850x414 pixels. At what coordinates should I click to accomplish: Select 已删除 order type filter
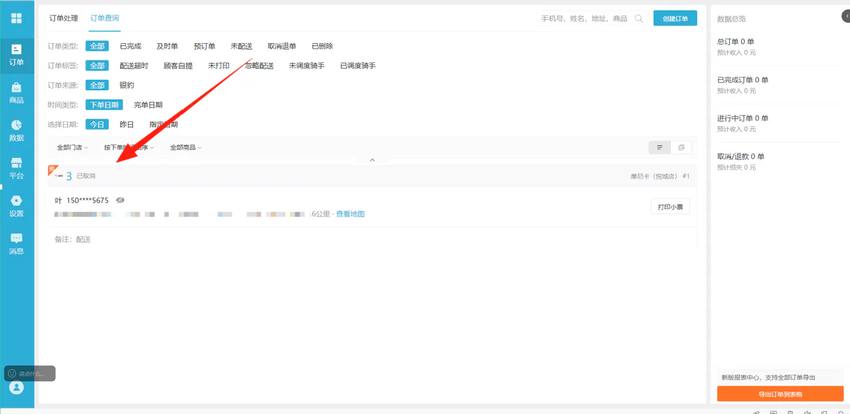[323, 46]
